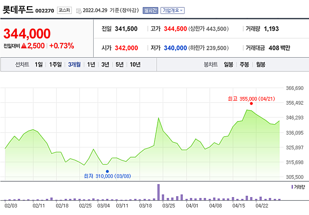The width and height of the screenshot is (309, 215).
Task: Click the 전일 value 341,500
Action: pos(126,29)
